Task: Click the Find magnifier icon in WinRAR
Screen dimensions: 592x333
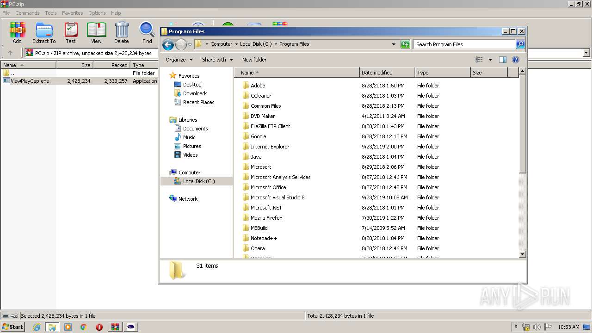Action: [147, 32]
